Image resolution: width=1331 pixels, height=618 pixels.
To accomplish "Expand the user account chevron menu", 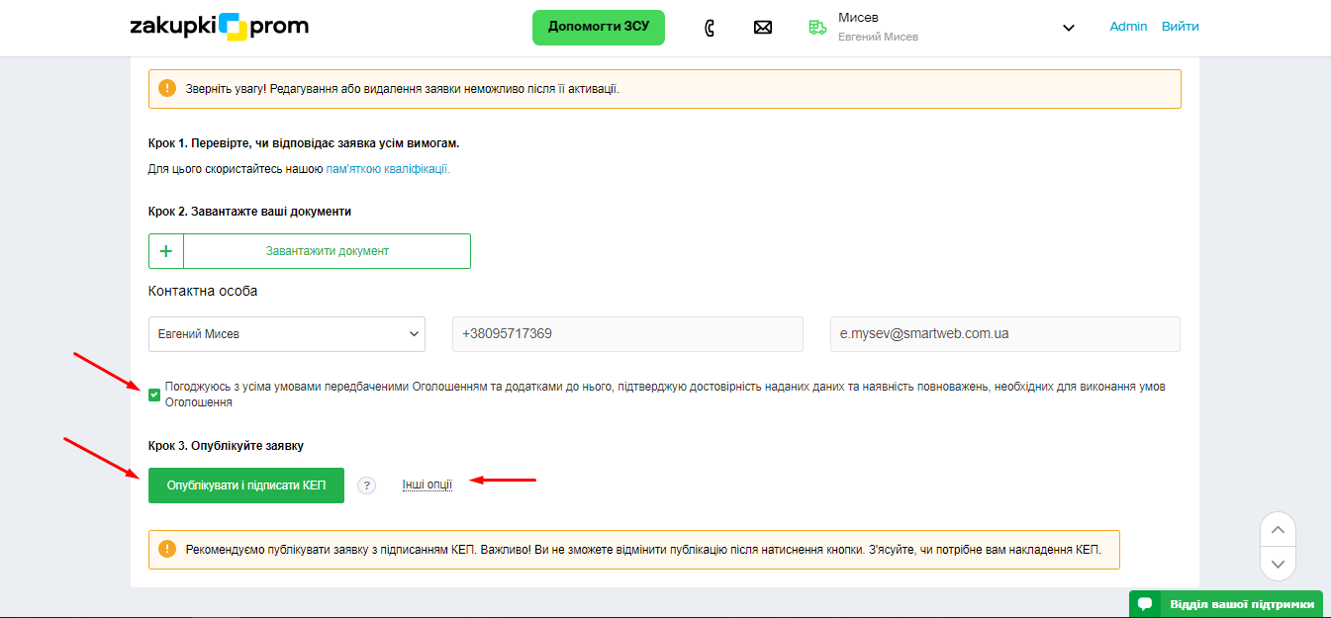I will pyautogui.click(x=1068, y=28).
